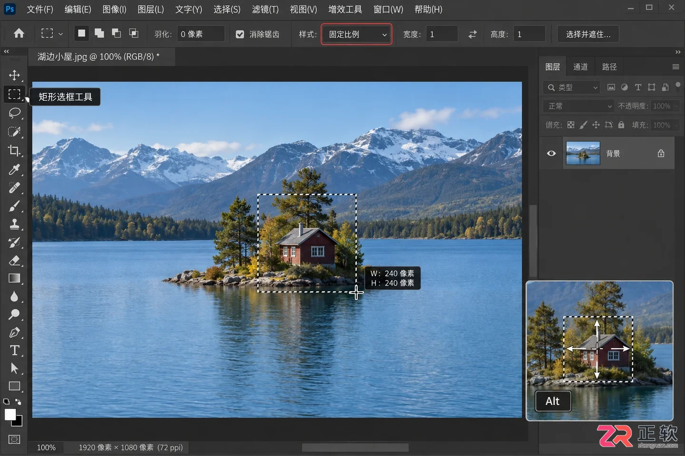The width and height of the screenshot is (685, 456).
Task: Toggle the layer filtering switch on or off
Action: click(678, 85)
